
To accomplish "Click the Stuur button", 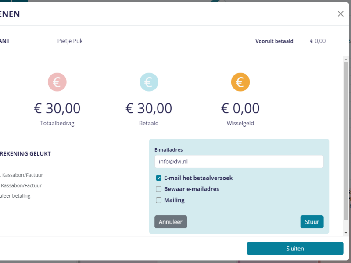I will pos(312,222).
